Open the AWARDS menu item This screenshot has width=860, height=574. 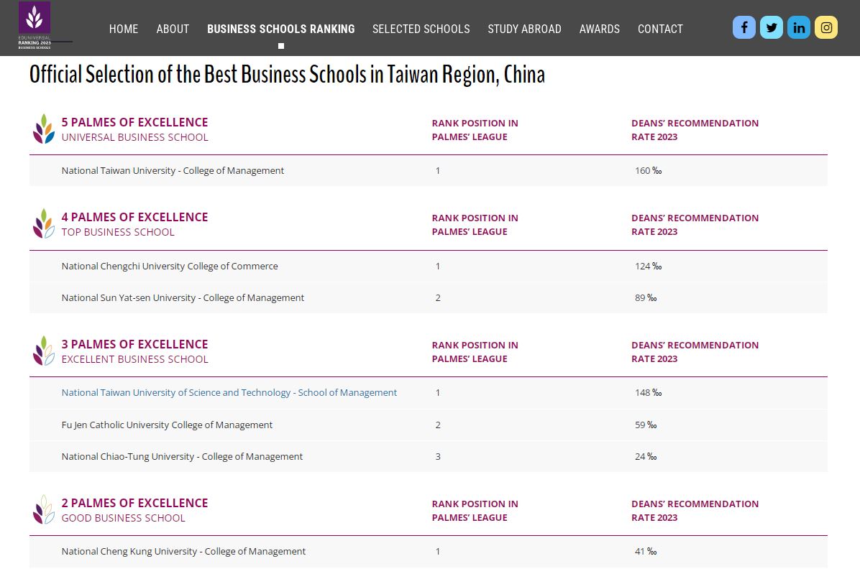pos(600,29)
